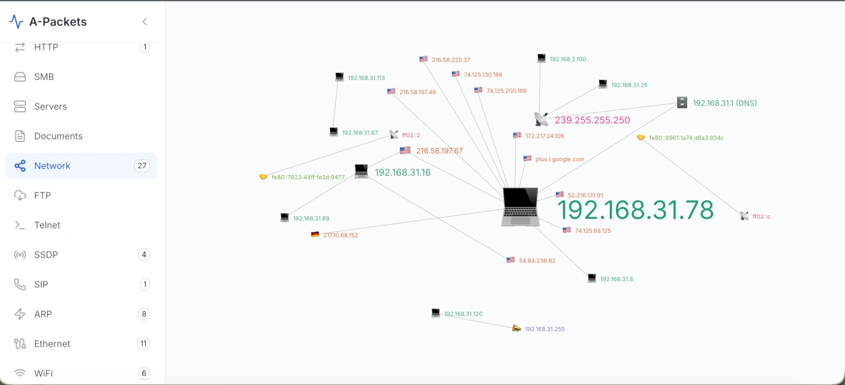The height and width of the screenshot is (385, 845).
Task: Click the satellite icon of ff02::c
Action: (745, 216)
